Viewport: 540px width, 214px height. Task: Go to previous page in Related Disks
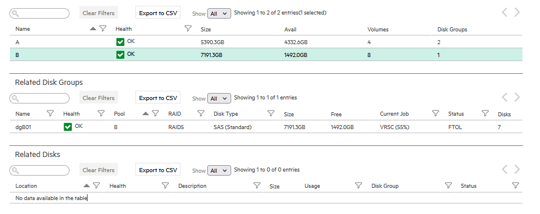pyautogui.click(x=504, y=169)
